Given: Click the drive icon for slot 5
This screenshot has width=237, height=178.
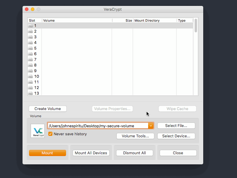Looking at the screenshot, I should (x=31, y=48).
